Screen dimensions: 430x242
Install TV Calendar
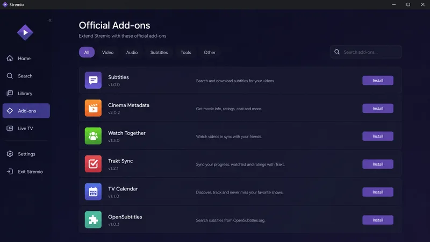[378, 192]
